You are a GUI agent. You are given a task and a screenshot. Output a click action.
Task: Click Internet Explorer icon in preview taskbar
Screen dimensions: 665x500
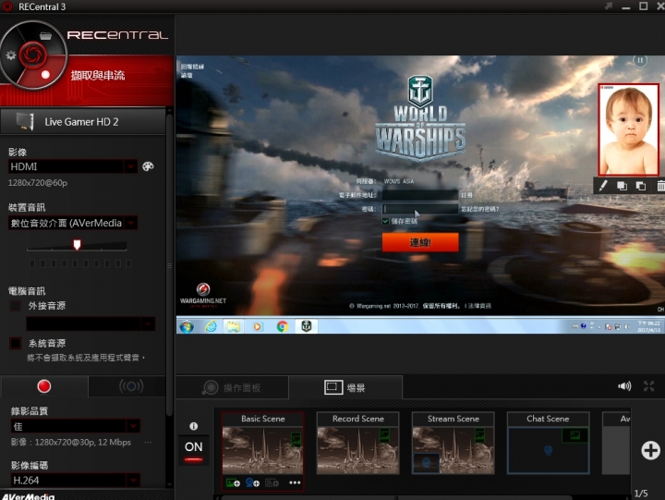pyautogui.click(x=211, y=326)
